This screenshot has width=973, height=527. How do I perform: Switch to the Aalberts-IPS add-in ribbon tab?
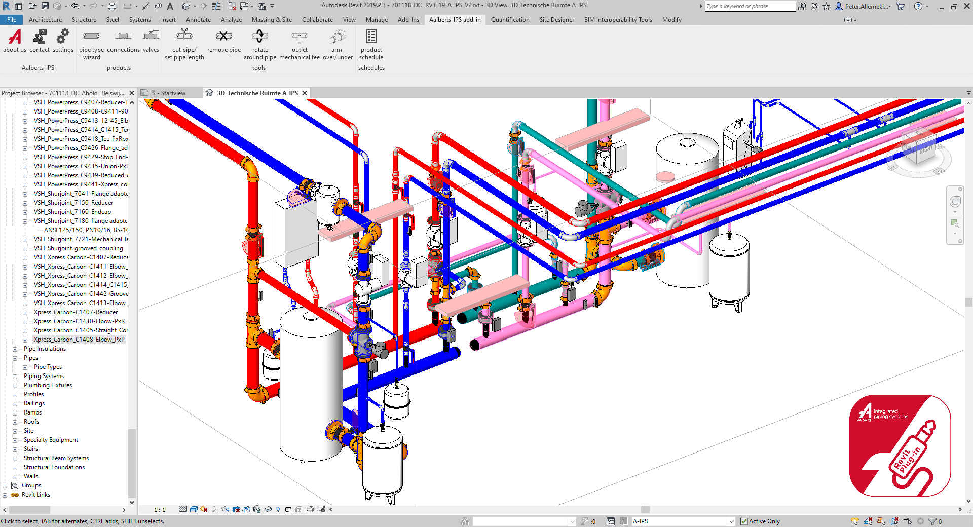[x=455, y=20]
